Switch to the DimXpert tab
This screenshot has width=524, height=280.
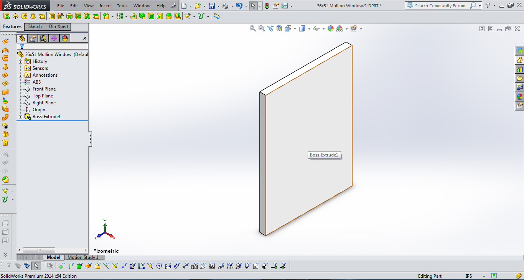[x=59, y=26]
